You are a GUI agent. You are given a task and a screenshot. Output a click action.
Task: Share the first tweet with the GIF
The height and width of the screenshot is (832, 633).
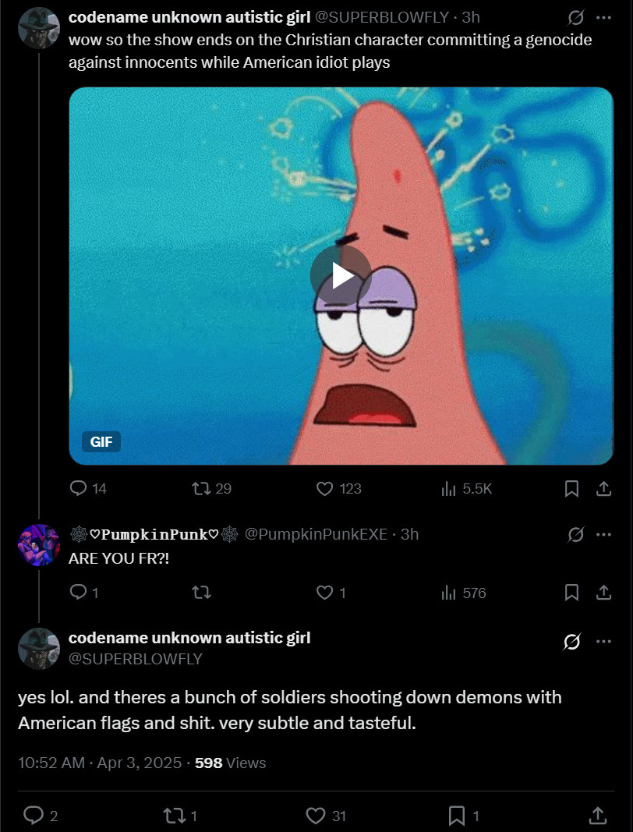[x=603, y=488]
